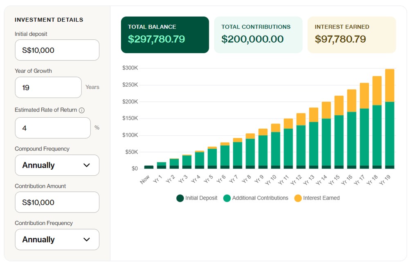Screen dimensions: 409x262
Task: Click the Yr 3 bar in the chart
Action: click(187, 161)
